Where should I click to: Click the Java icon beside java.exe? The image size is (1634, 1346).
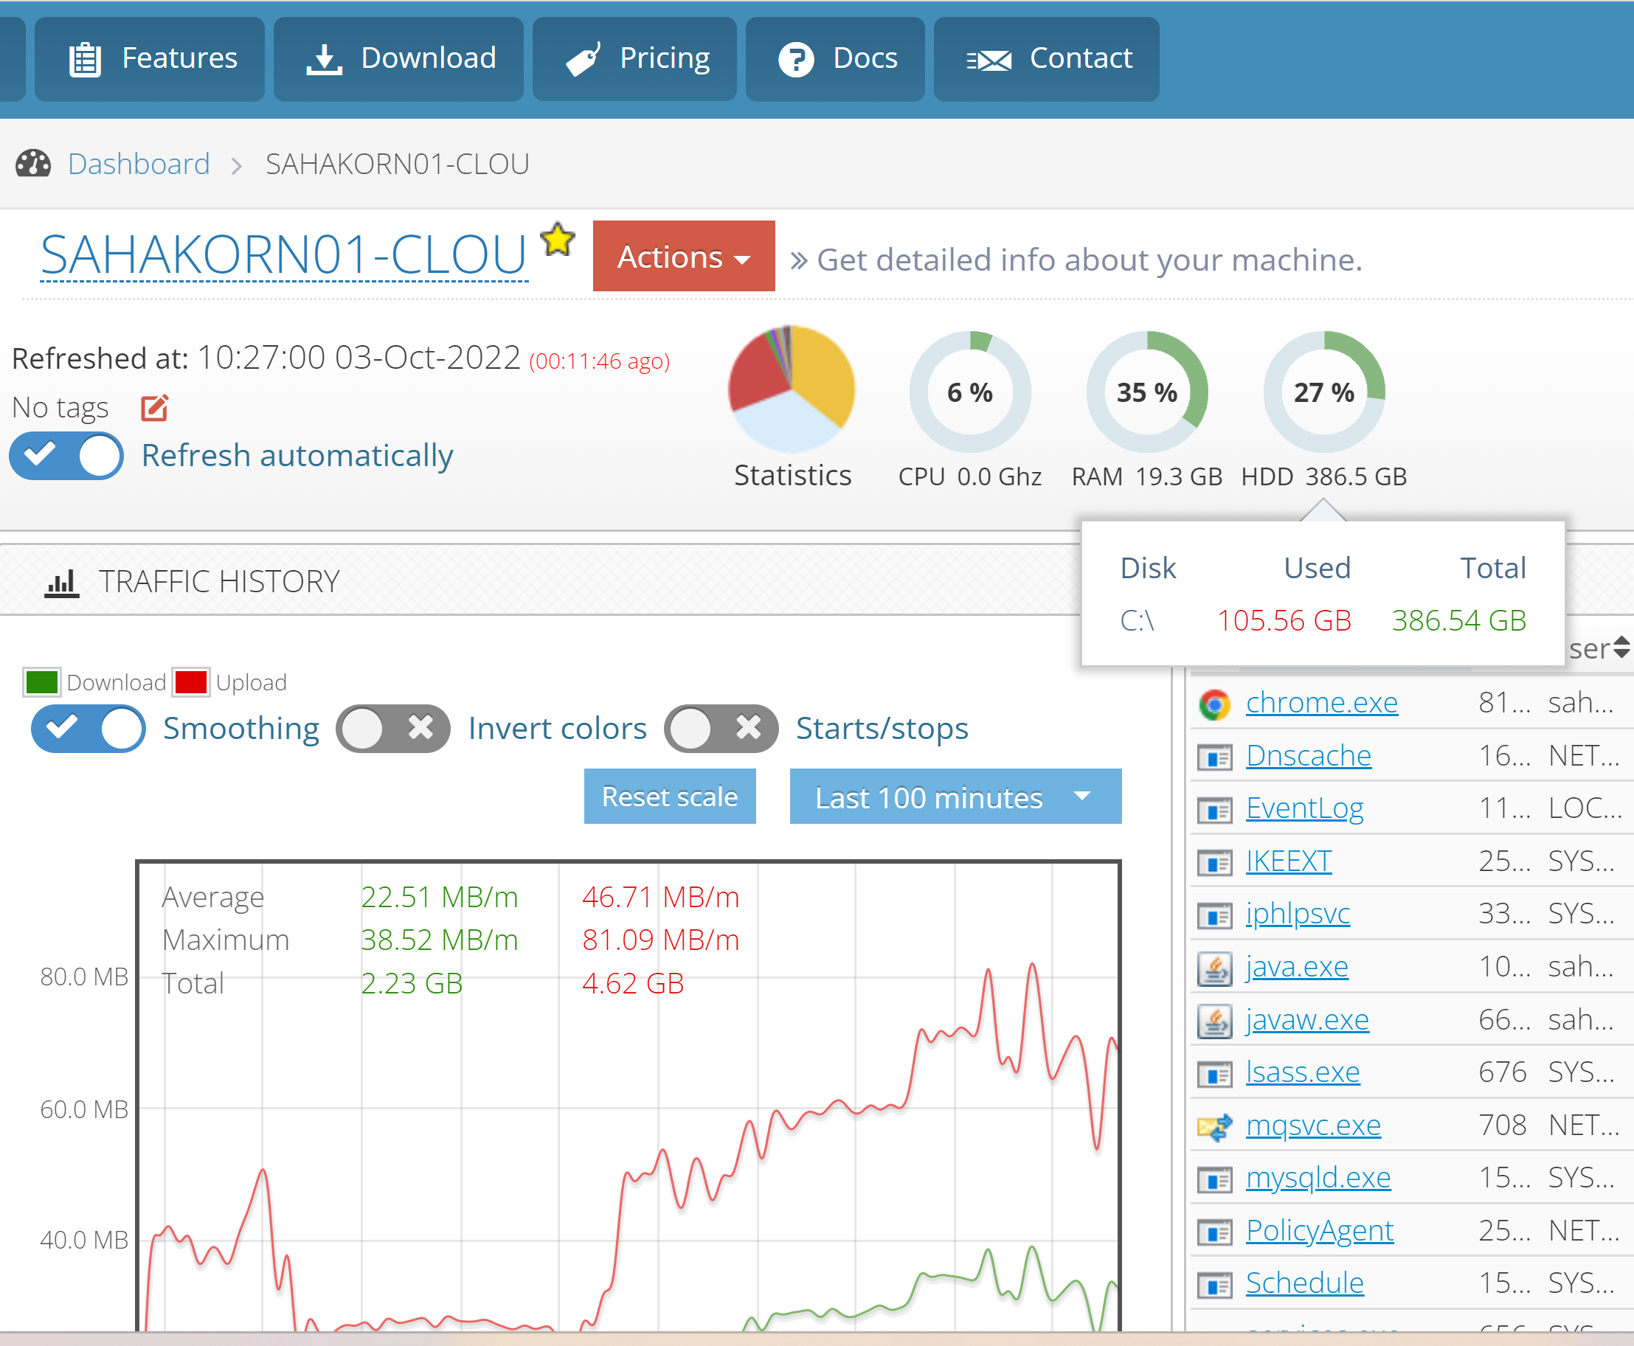click(x=1214, y=968)
